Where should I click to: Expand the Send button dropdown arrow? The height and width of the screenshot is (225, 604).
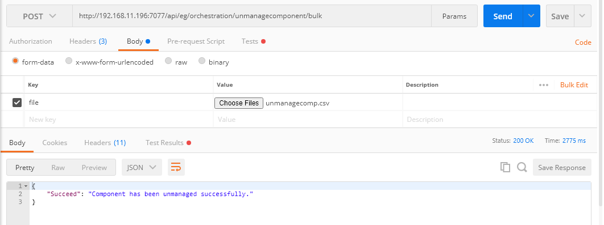[531, 16]
